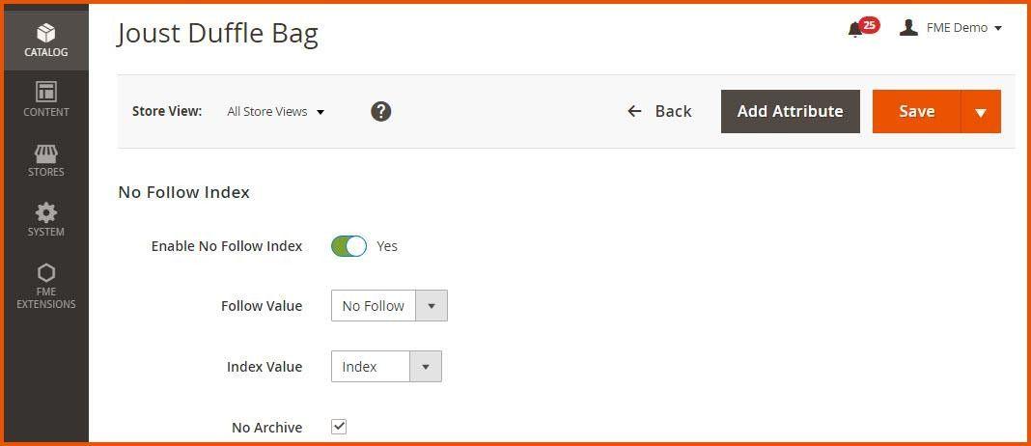Open the Stores sidebar menu

click(x=45, y=160)
